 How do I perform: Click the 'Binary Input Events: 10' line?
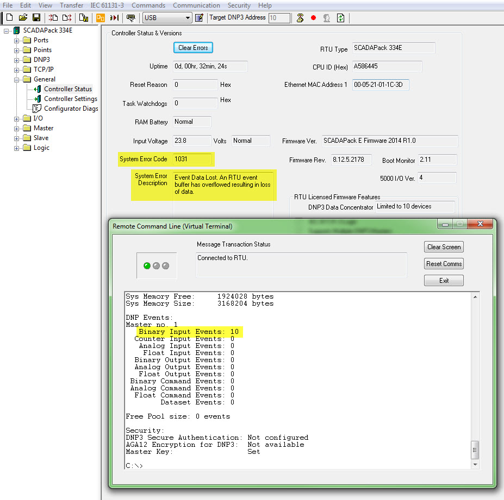pyautogui.click(x=189, y=332)
